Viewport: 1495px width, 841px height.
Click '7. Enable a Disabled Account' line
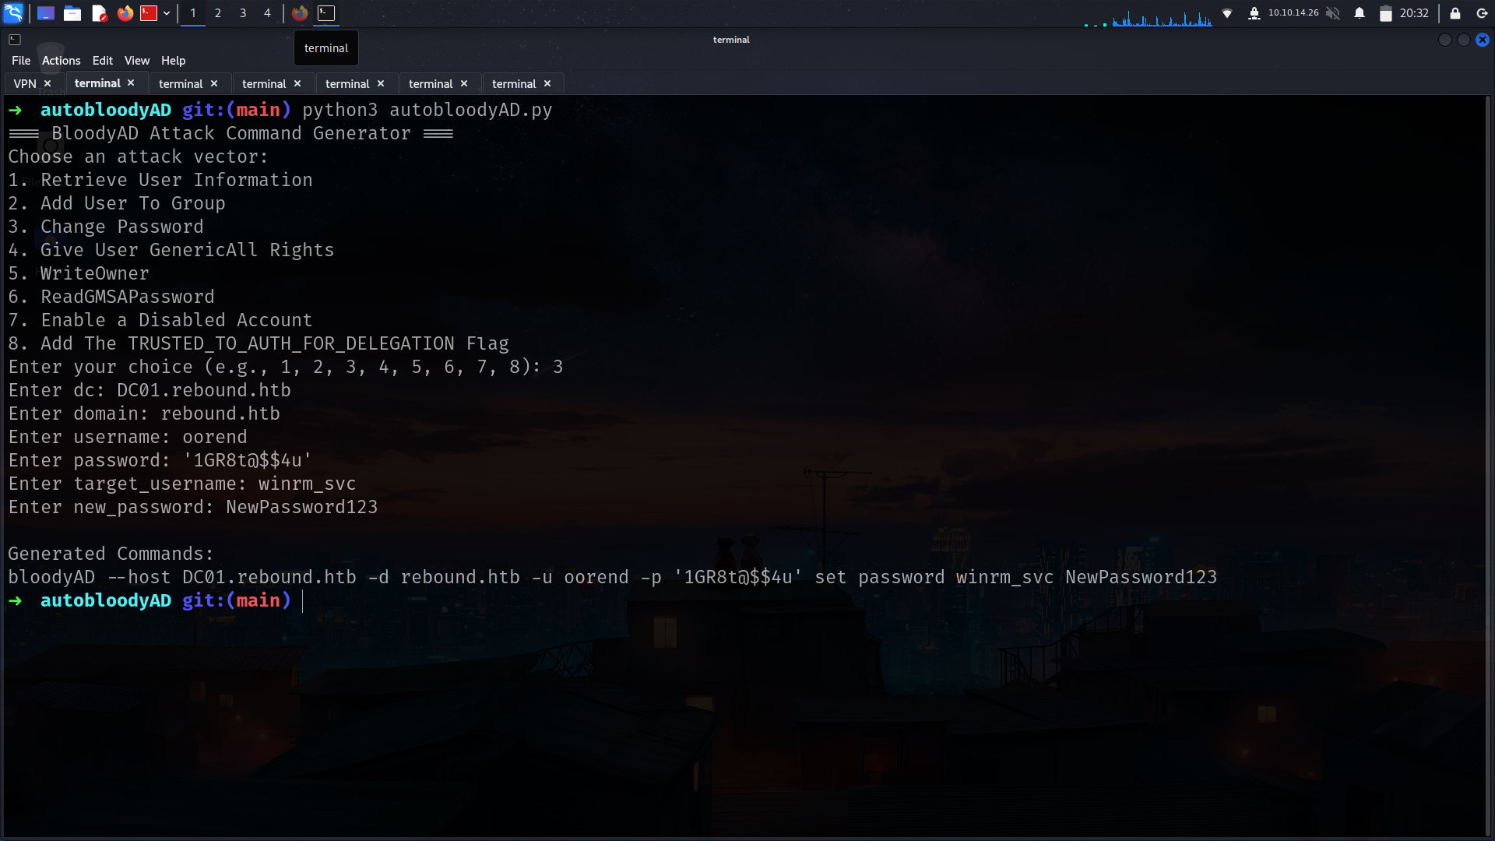click(x=160, y=320)
